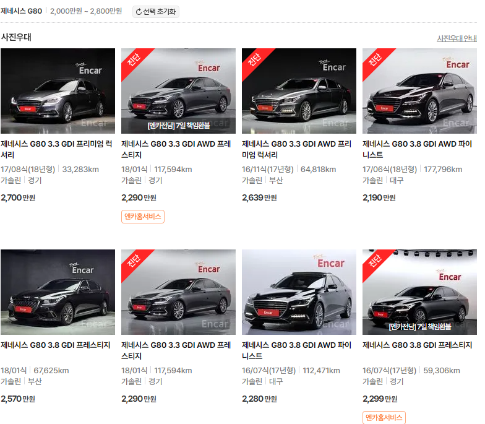Open photo of the 2,299만원 G80 프레스티지
The height and width of the screenshot is (424, 485).
coord(419,292)
